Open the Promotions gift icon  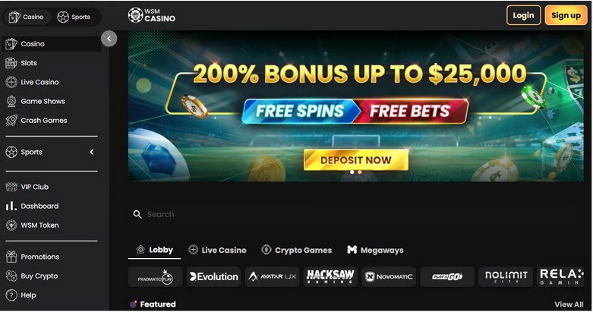[11, 257]
